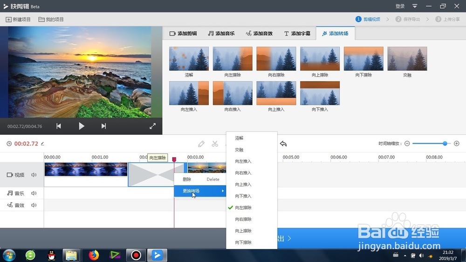Image resolution: width=466 pixels, height=262 pixels.
Task: Expand the preview to fullscreen
Action: pos(152,126)
